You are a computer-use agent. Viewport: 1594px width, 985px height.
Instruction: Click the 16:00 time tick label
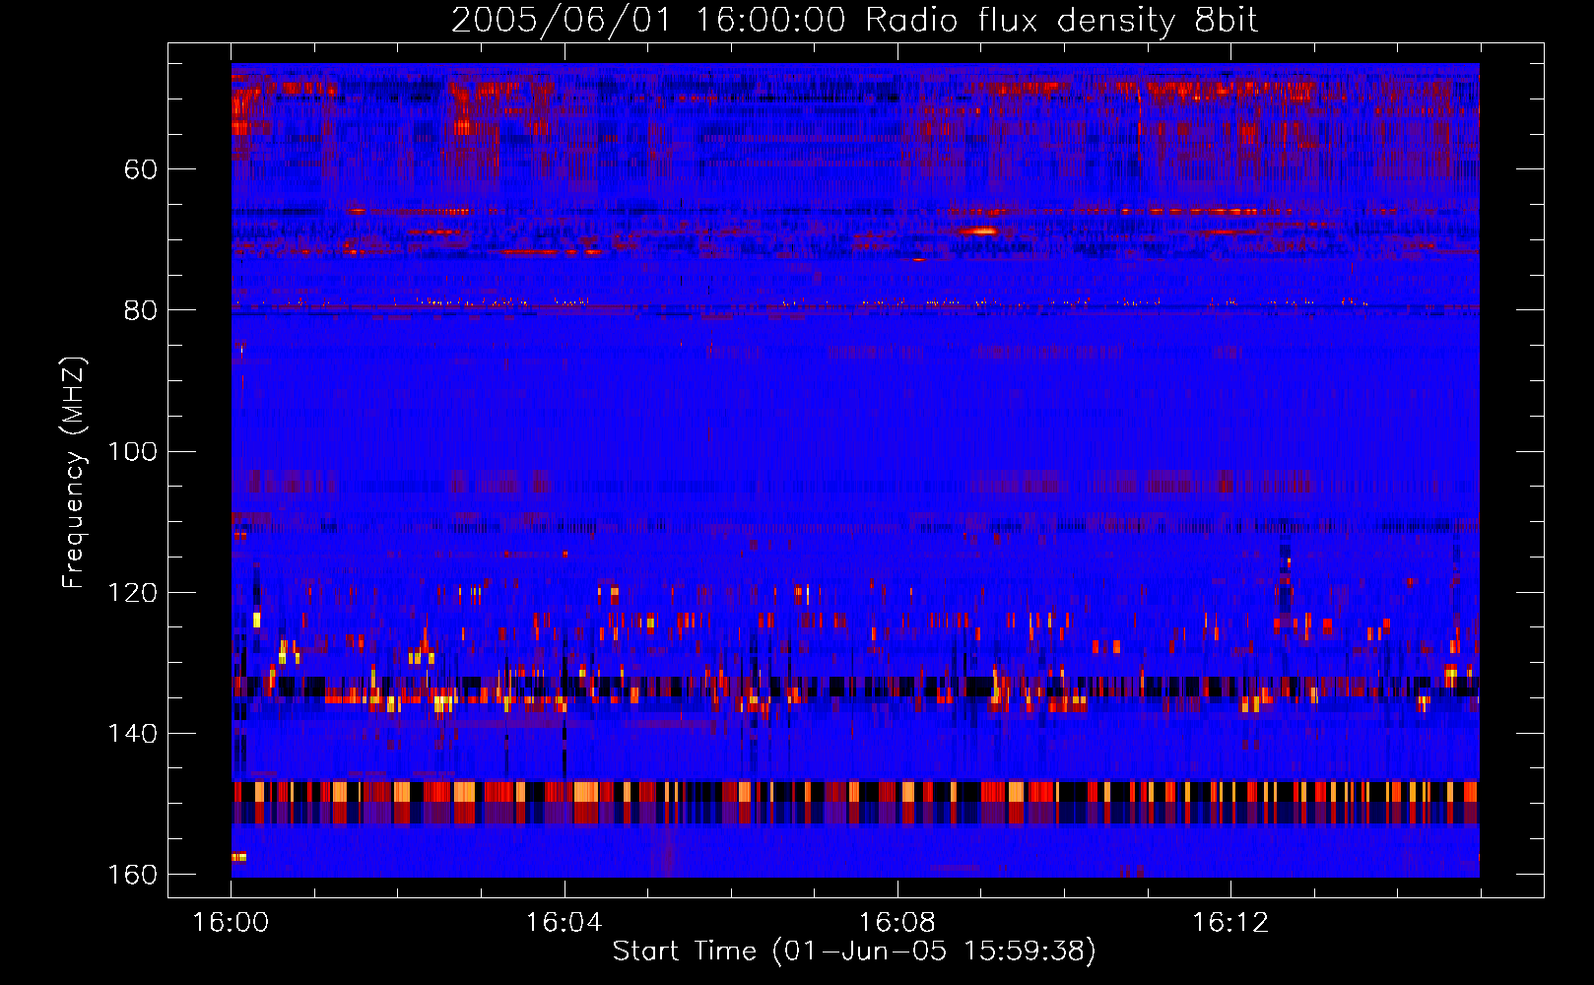231,923
